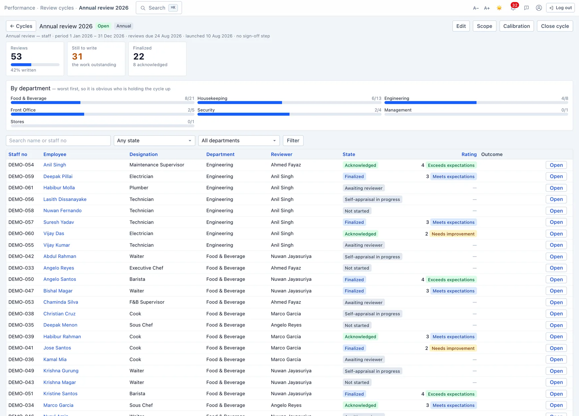
Task: Sort by Rating column header
Action: click(469, 154)
